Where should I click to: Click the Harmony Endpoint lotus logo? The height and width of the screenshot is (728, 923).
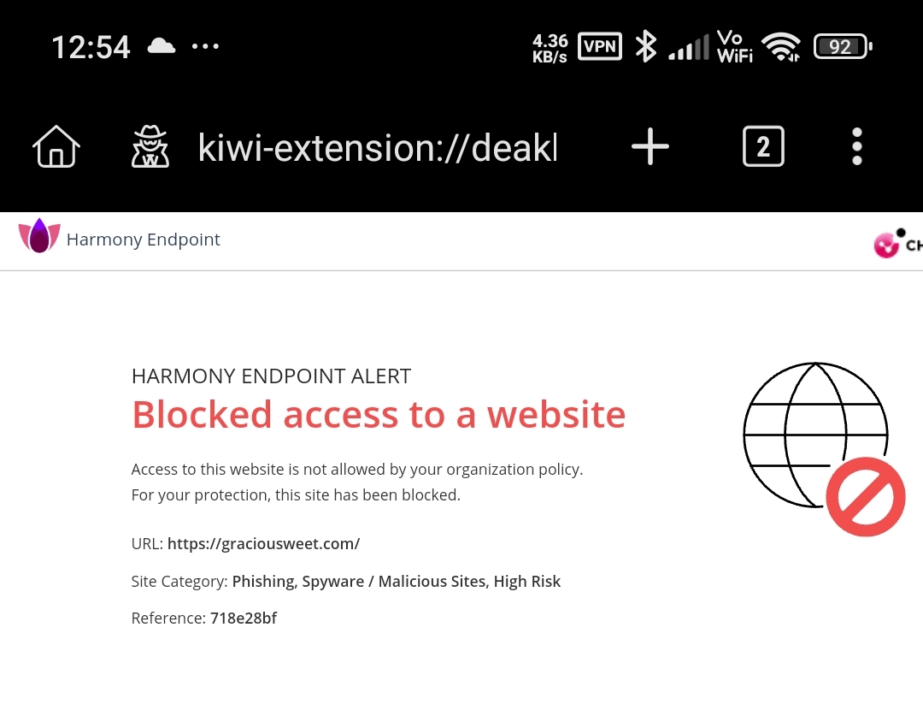(39, 235)
